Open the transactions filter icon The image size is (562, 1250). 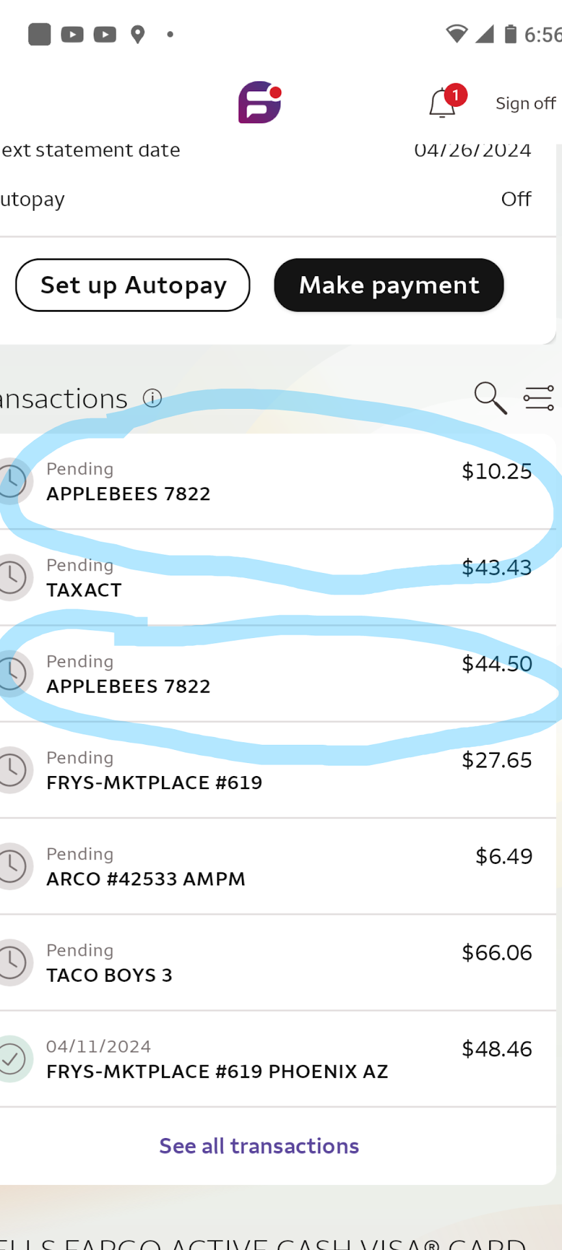pos(539,398)
